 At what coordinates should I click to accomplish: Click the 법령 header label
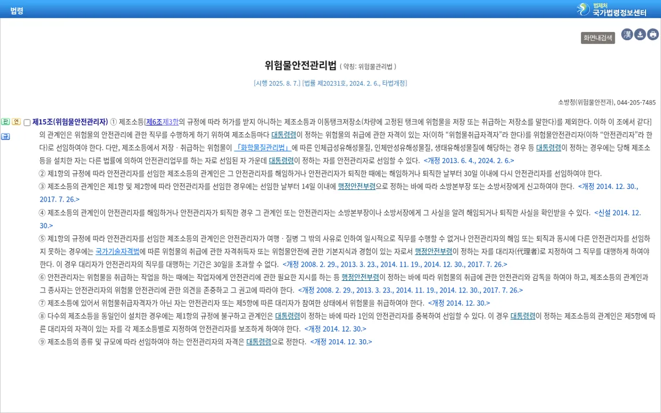pyautogui.click(x=17, y=10)
